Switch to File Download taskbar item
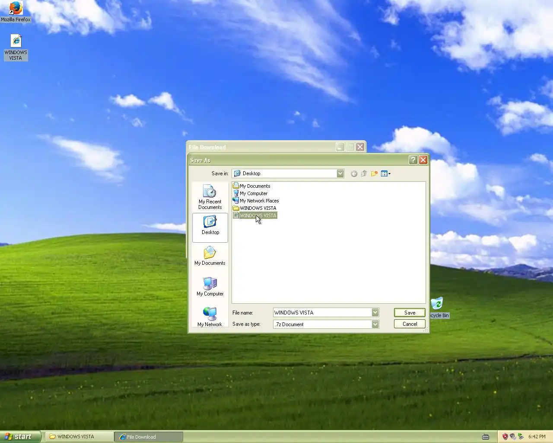The image size is (553, 443). pos(149,437)
